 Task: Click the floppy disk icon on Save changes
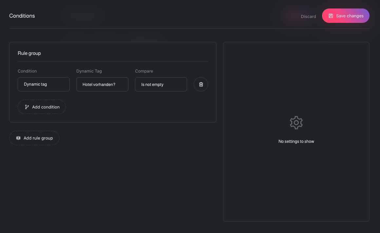332,15
